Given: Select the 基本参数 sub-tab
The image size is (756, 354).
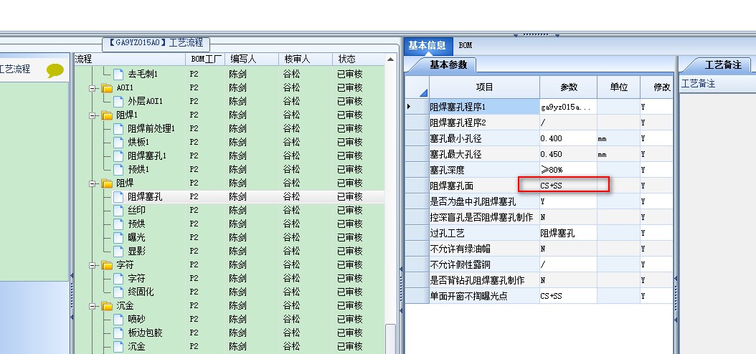Looking at the screenshot, I should coord(448,64).
